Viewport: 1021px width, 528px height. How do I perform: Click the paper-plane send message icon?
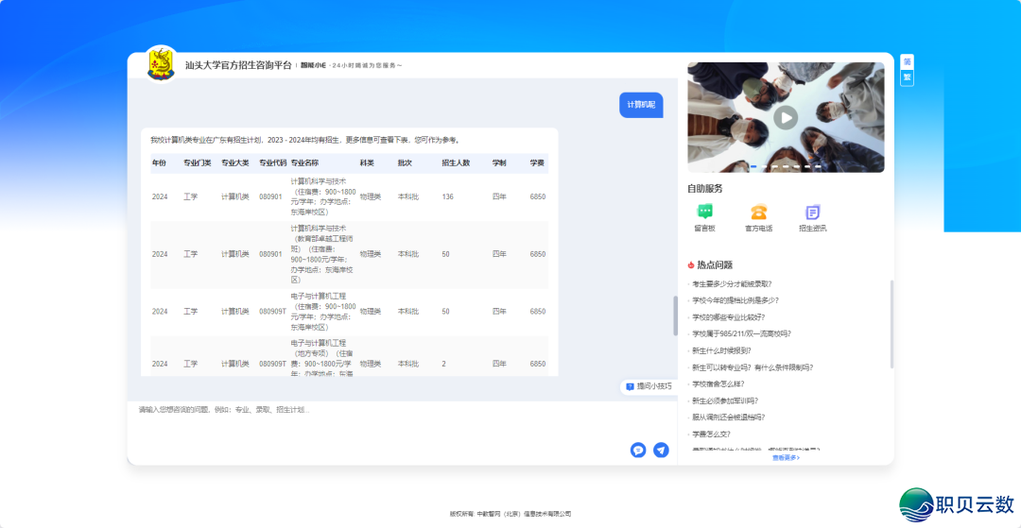661,450
